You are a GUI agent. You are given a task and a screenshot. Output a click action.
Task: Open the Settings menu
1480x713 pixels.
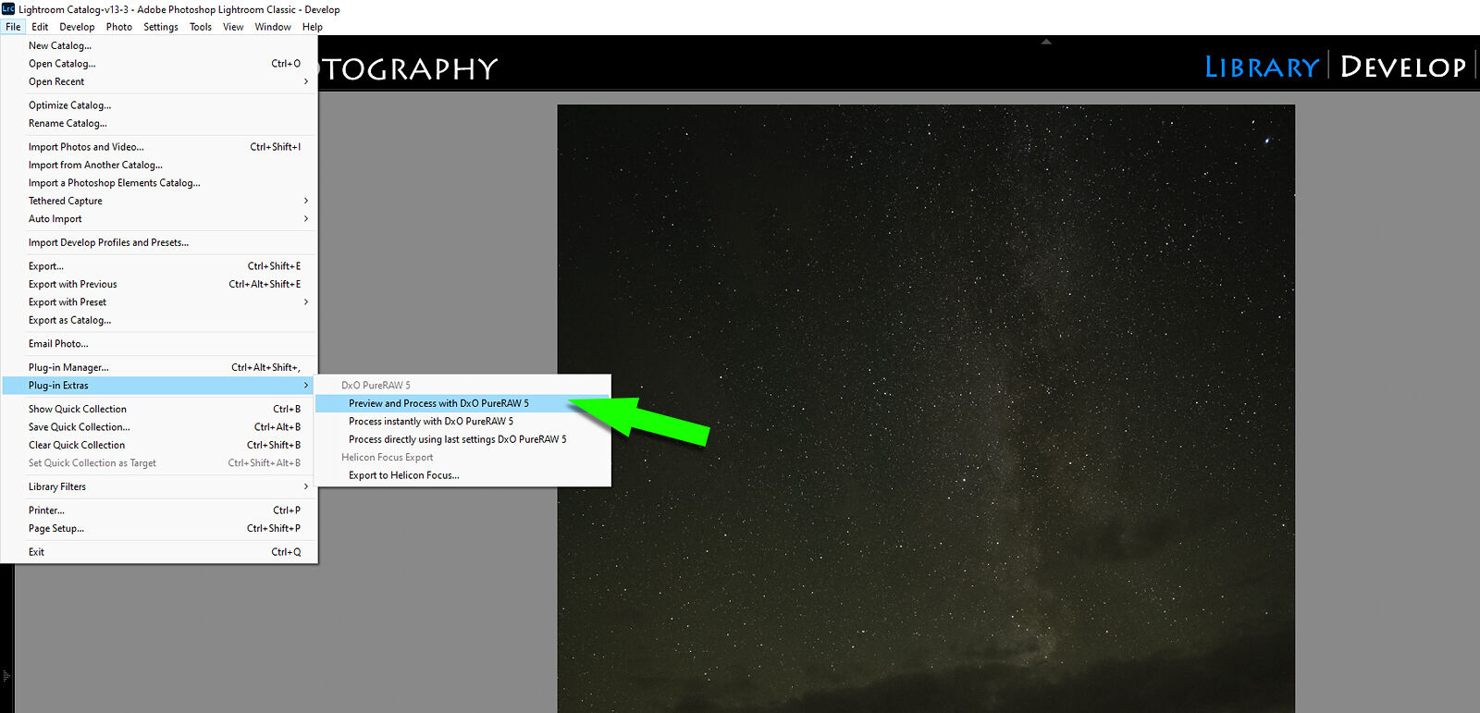(x=161, y=27)
